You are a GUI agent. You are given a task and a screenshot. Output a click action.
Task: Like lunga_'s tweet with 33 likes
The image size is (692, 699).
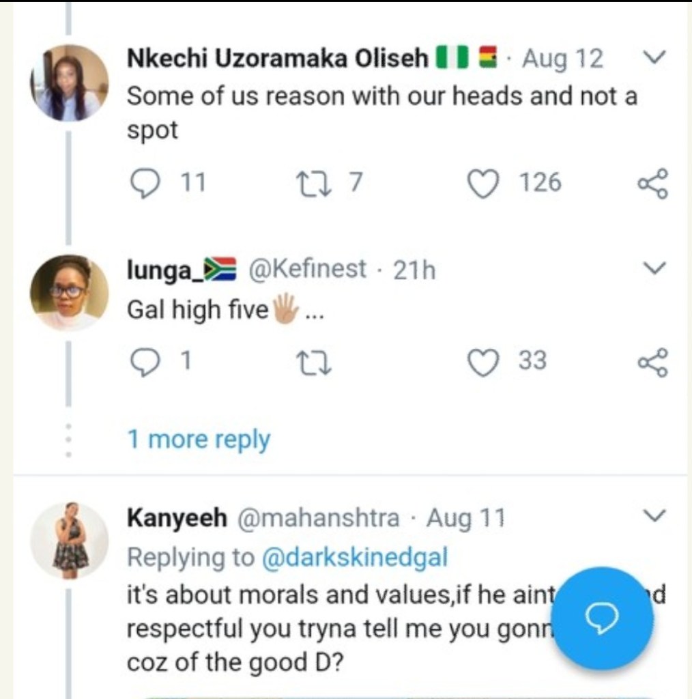point(484,362)
